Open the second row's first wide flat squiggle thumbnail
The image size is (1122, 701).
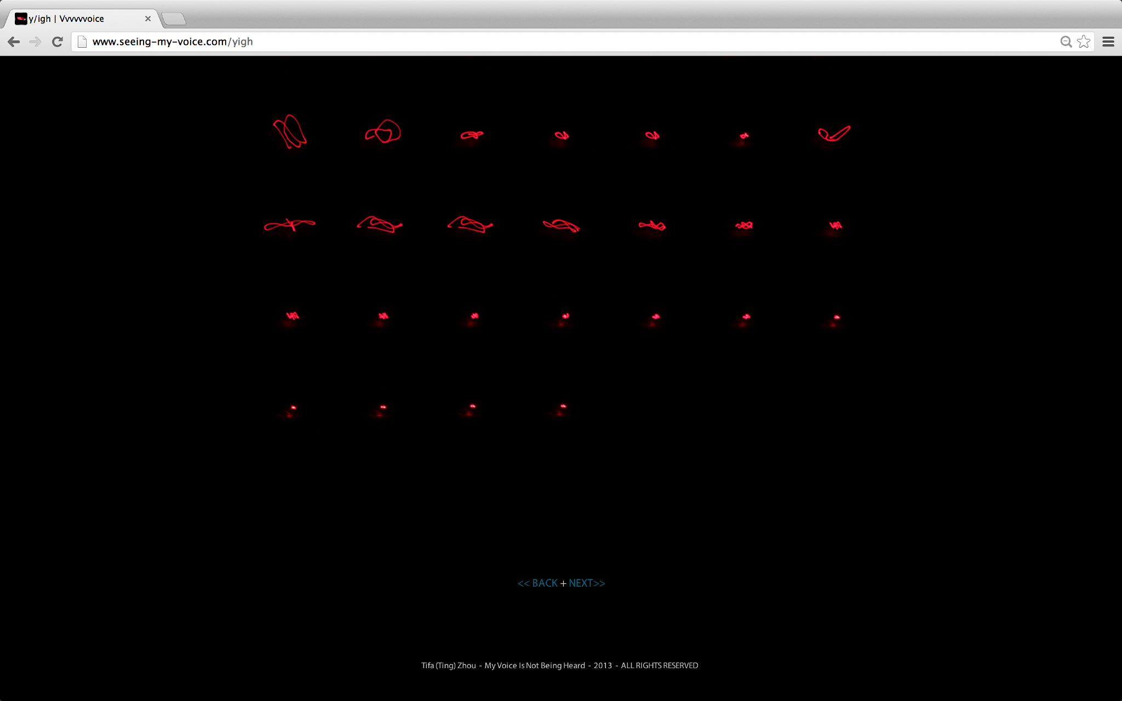pyautogui.click(x=290, y=225)
